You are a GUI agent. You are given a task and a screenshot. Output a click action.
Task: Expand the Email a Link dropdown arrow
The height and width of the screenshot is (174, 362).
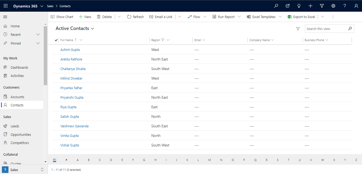[x=180, y=17]
